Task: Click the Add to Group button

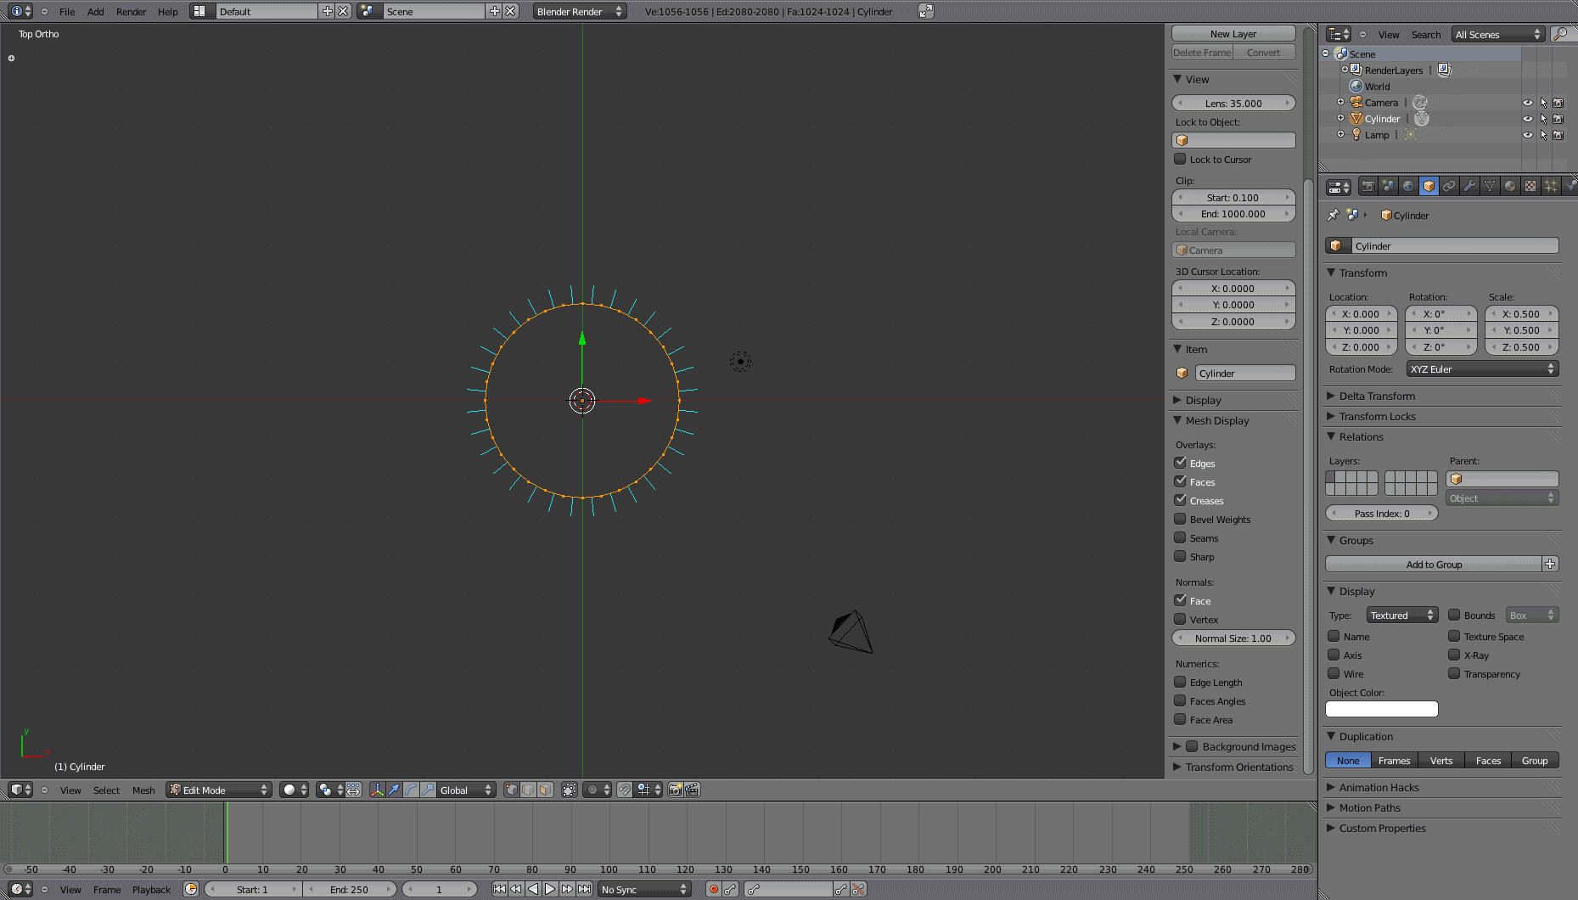Action: pyautogui.click(x=1433, y=565)
